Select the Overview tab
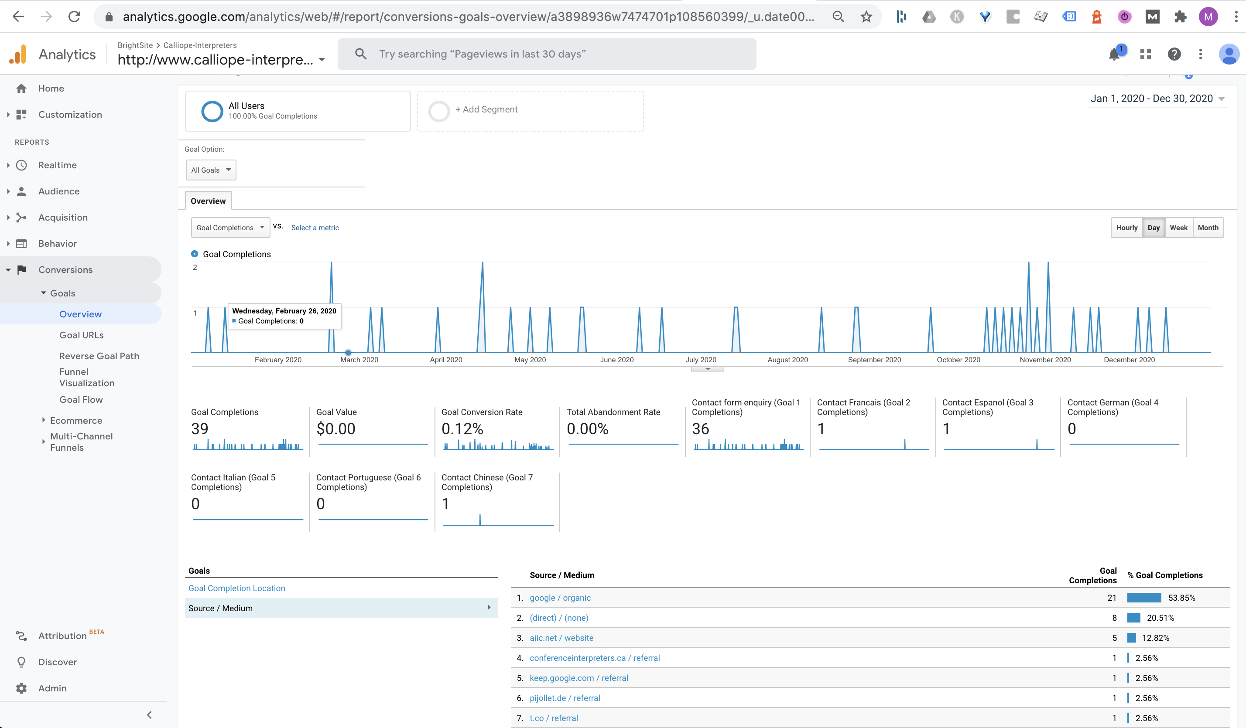The width and height of the screenshot is (1246, 728). 208,201
